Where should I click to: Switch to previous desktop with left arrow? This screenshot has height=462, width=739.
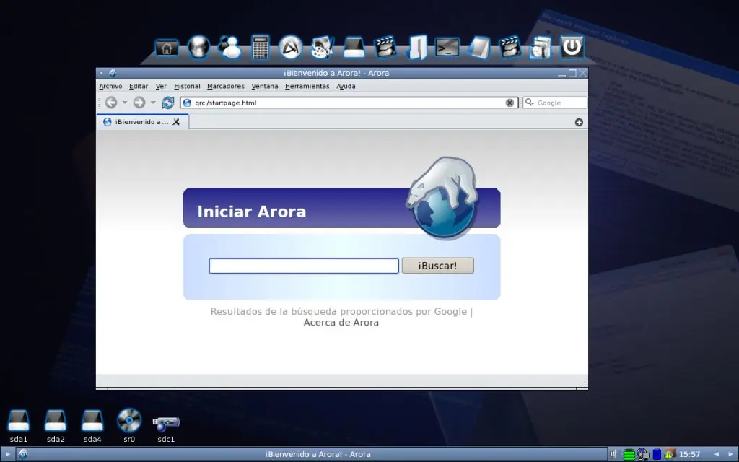(717, 454)
